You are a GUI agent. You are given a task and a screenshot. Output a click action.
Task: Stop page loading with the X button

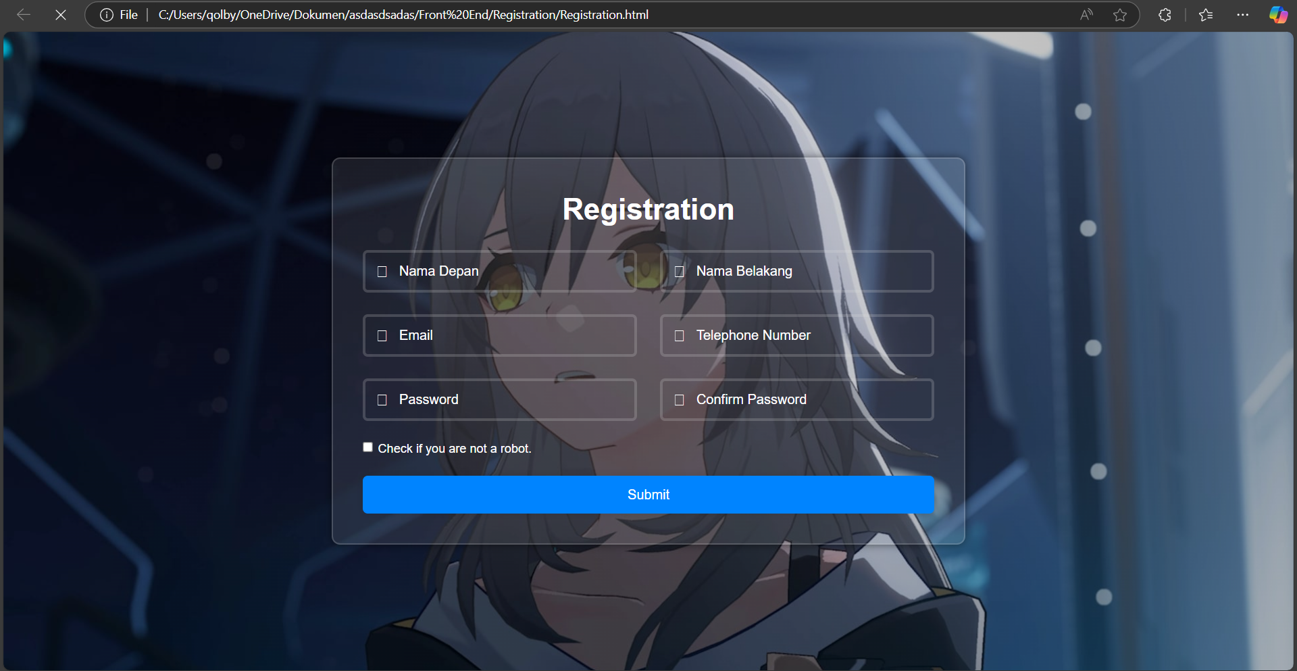coord(61,15)
